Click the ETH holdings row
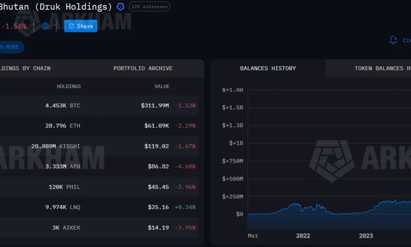411x247 pixels. [99, 126]
